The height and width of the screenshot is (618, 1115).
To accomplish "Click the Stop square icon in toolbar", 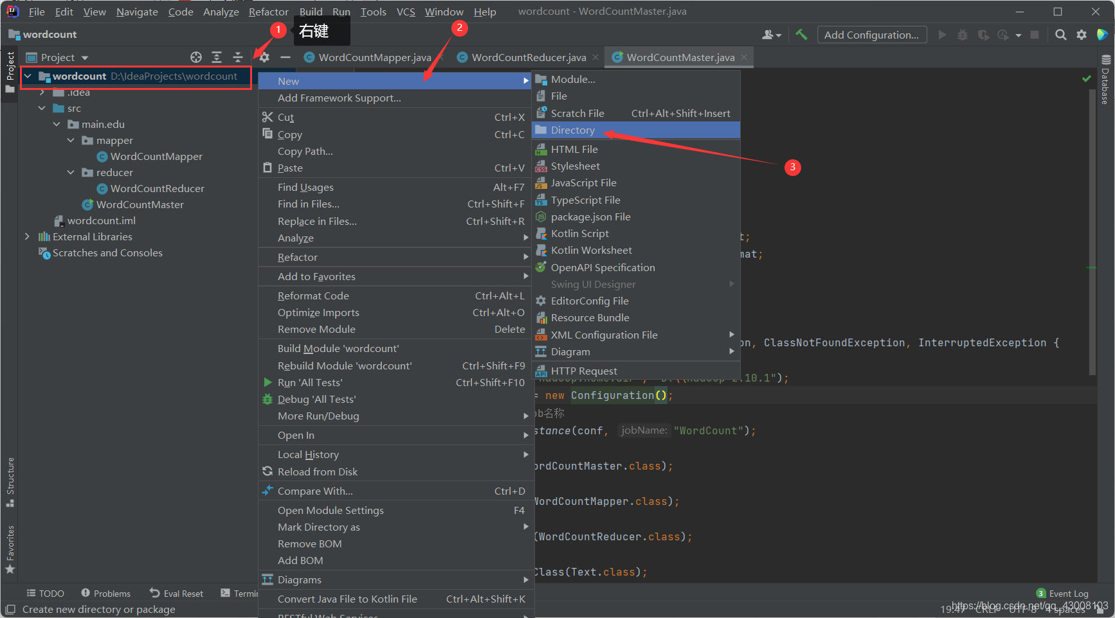I will pyautogui.click(x=1035, y=35).
